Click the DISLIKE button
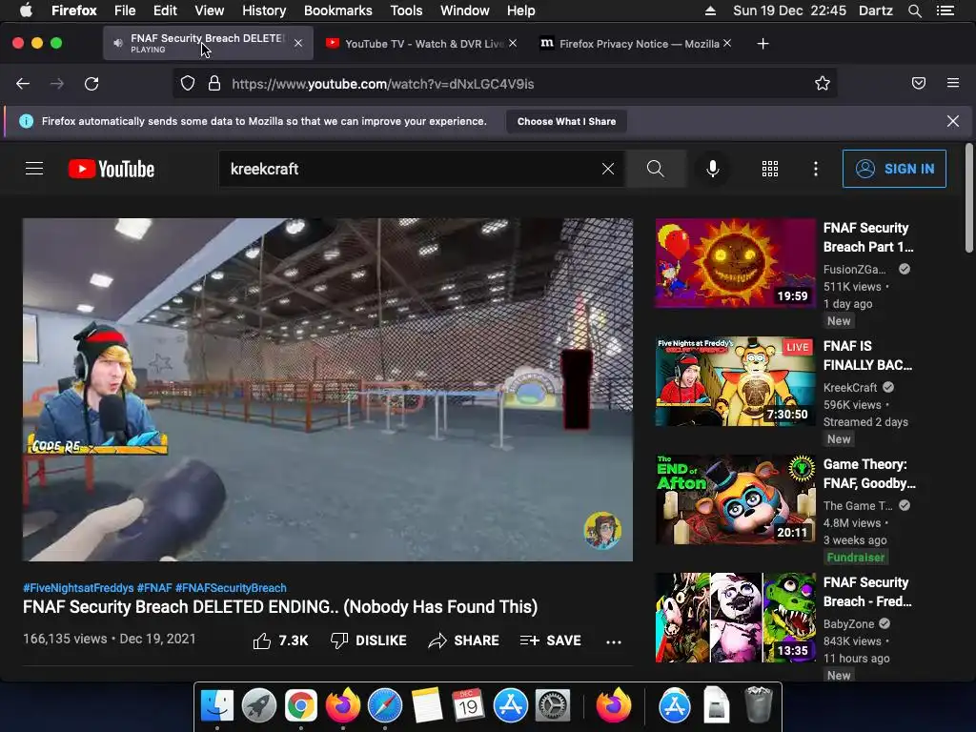976x732 pixels. tap(369, 640)
